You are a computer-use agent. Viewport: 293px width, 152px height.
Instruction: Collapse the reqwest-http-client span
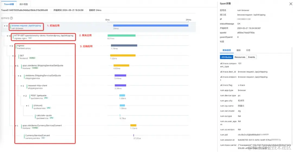[21, 86]
